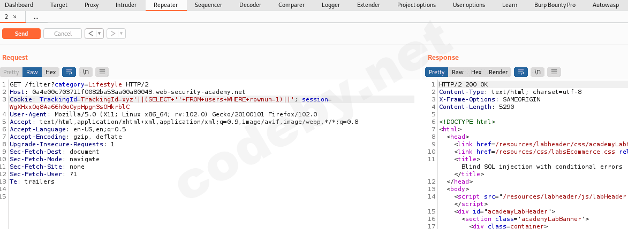Click the academyLabBanner section line
Image resolution: width=628 pixels, height=229 pixels.
click(525, 219)
